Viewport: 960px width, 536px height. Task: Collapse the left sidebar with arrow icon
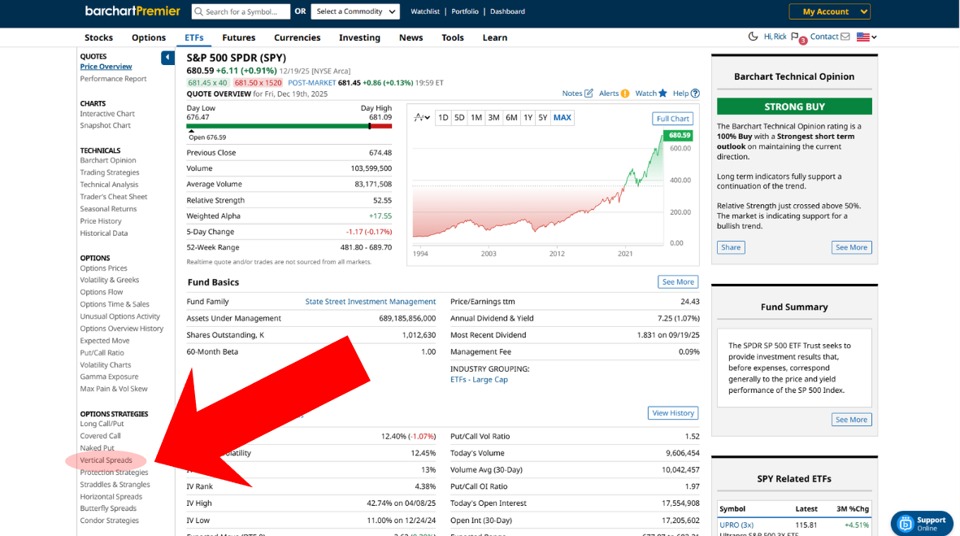tap(167, 58)
